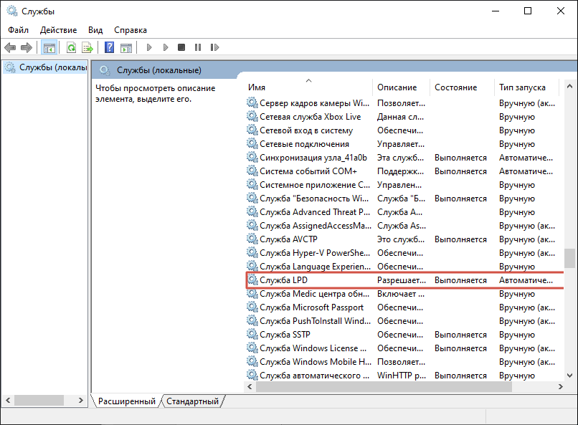Click the Back arrow in toolbar

(10, 48)
